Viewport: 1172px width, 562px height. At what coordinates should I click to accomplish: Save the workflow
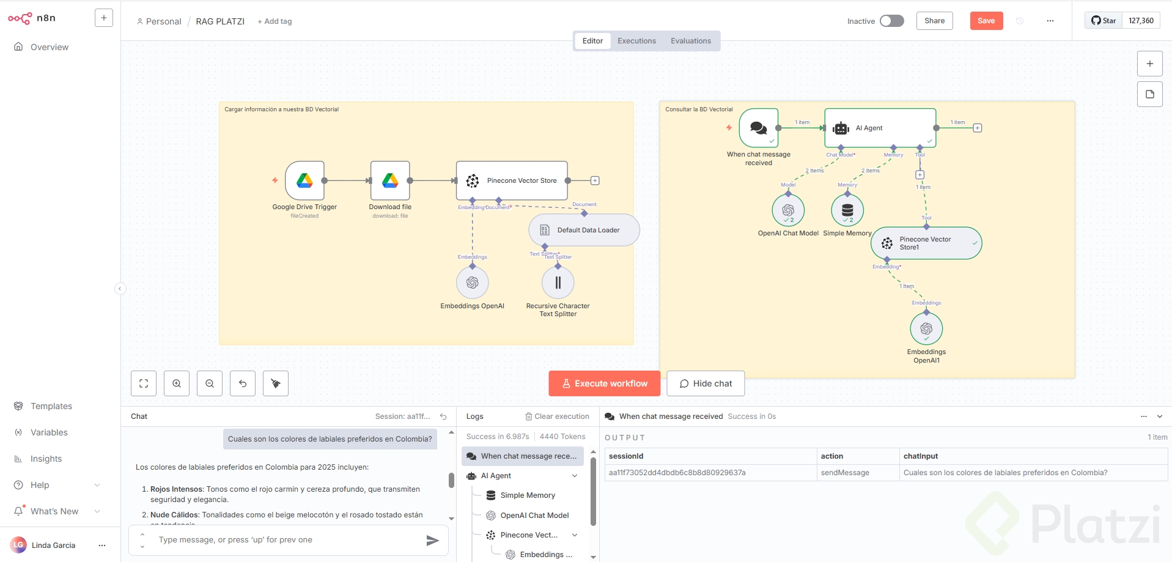tap(986, 21)
